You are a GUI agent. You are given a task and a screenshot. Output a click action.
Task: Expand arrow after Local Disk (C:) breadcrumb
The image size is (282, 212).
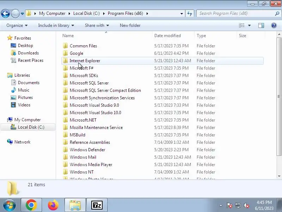pyautogui.click(x=104, y=13)
